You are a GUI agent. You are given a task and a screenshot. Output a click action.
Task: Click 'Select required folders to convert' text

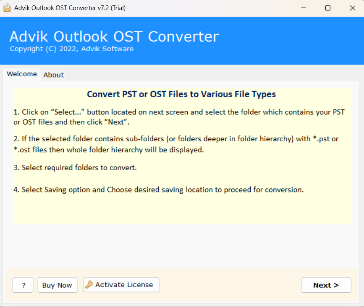[x=75, y=168]
